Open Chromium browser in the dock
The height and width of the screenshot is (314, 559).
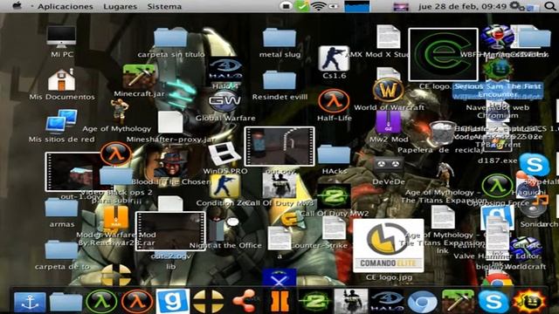coord(422,302)
